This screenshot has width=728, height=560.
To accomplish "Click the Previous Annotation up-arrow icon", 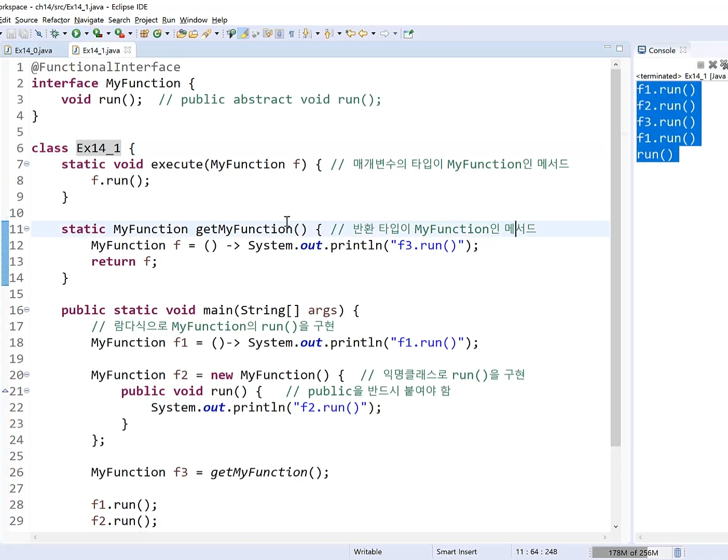I will coord(328,34).
